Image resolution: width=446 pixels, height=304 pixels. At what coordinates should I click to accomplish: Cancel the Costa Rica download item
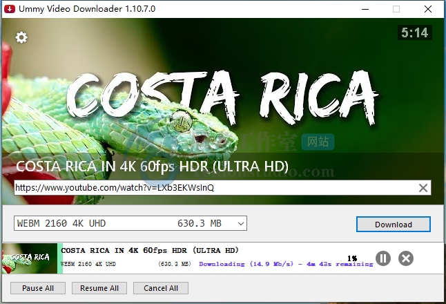pos(405,258)
